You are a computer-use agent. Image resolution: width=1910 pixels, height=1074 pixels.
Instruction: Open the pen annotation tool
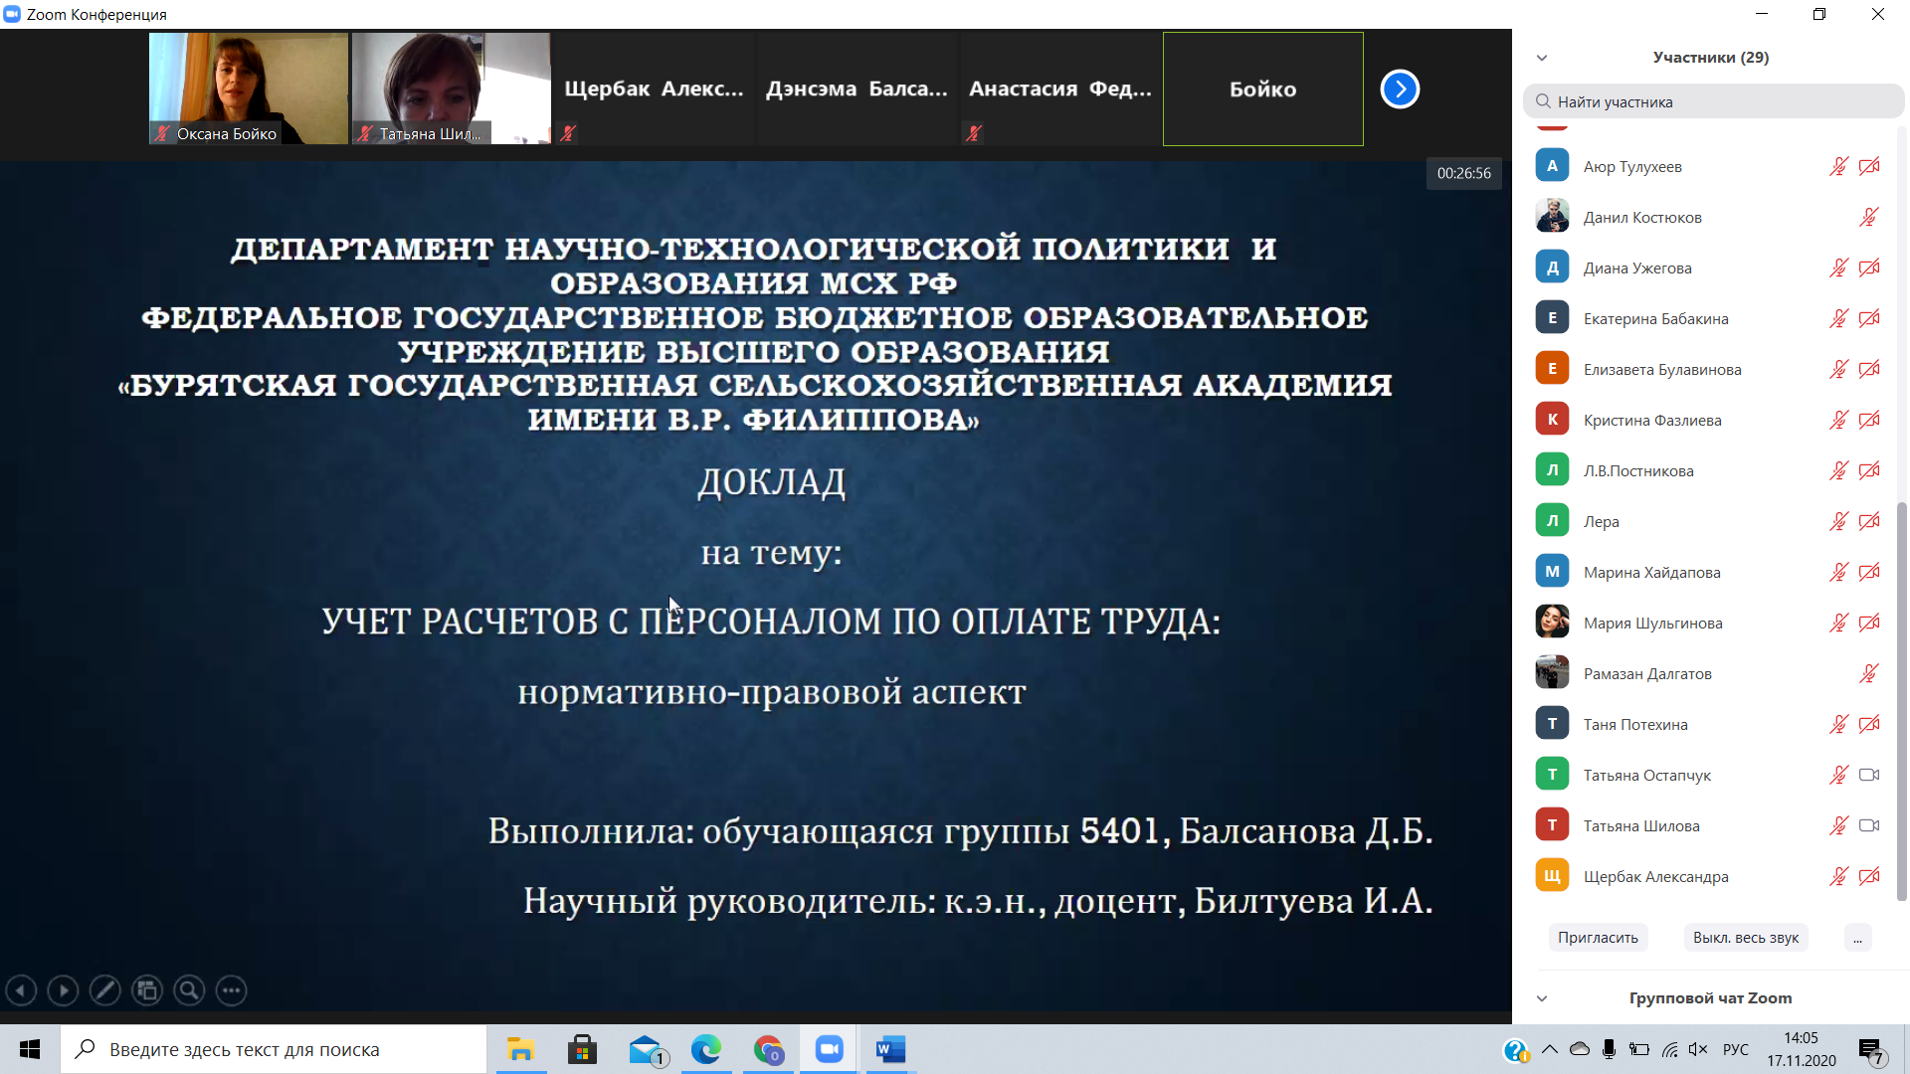pyautogui.click(x=104, y=990)
